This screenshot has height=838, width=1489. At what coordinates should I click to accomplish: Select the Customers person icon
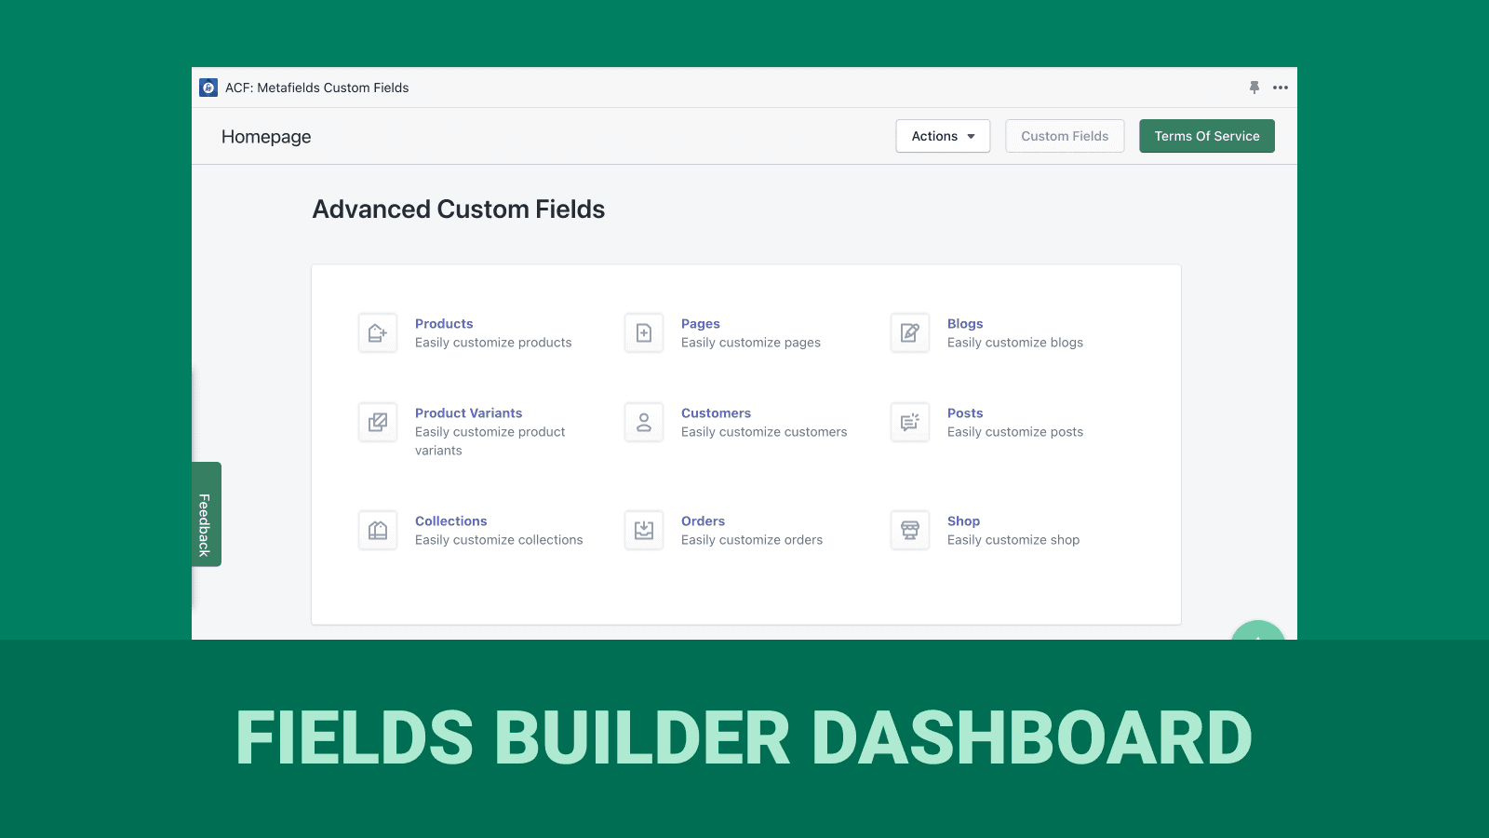(x=643, y=422)
